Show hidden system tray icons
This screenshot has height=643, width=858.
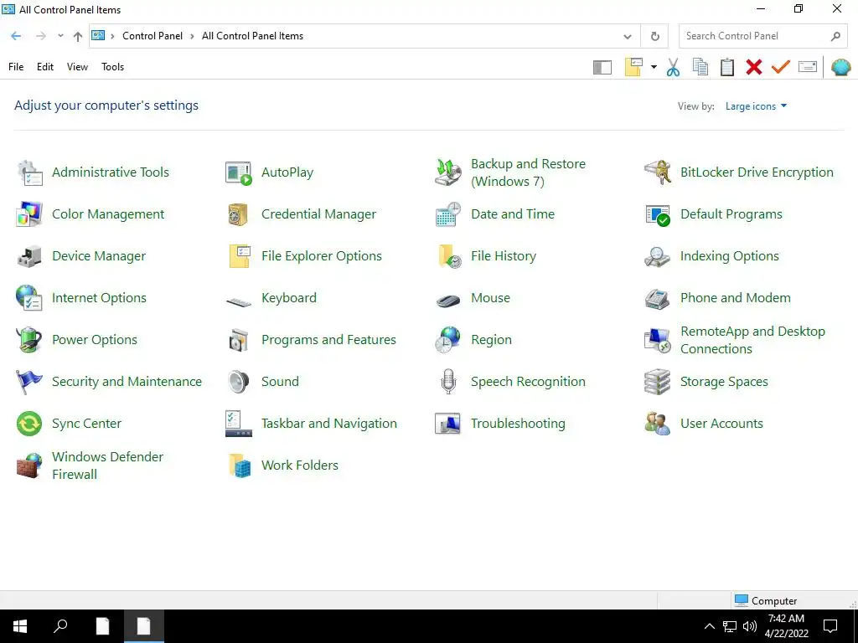pos(709,626)
